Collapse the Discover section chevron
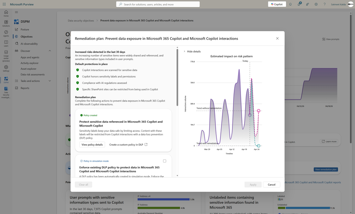Image resolution: width=355 pixels, height=214 pixels. tap(50, 51)
